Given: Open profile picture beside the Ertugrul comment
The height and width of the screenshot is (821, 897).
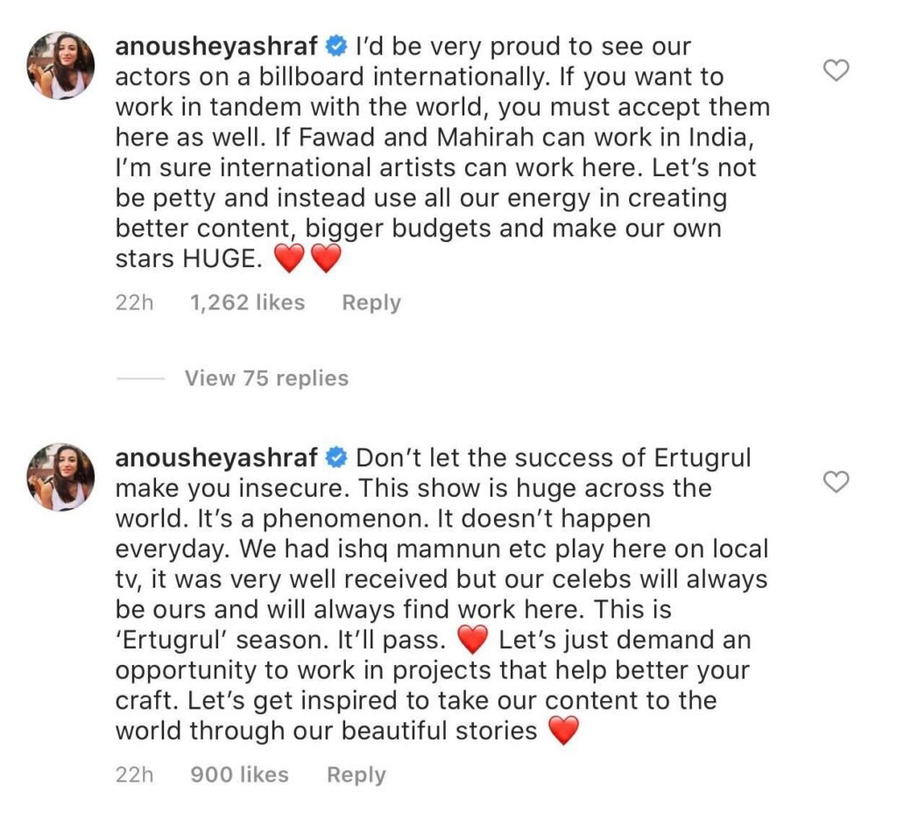Looking at the screenshot, I should (x=61, y=477).
